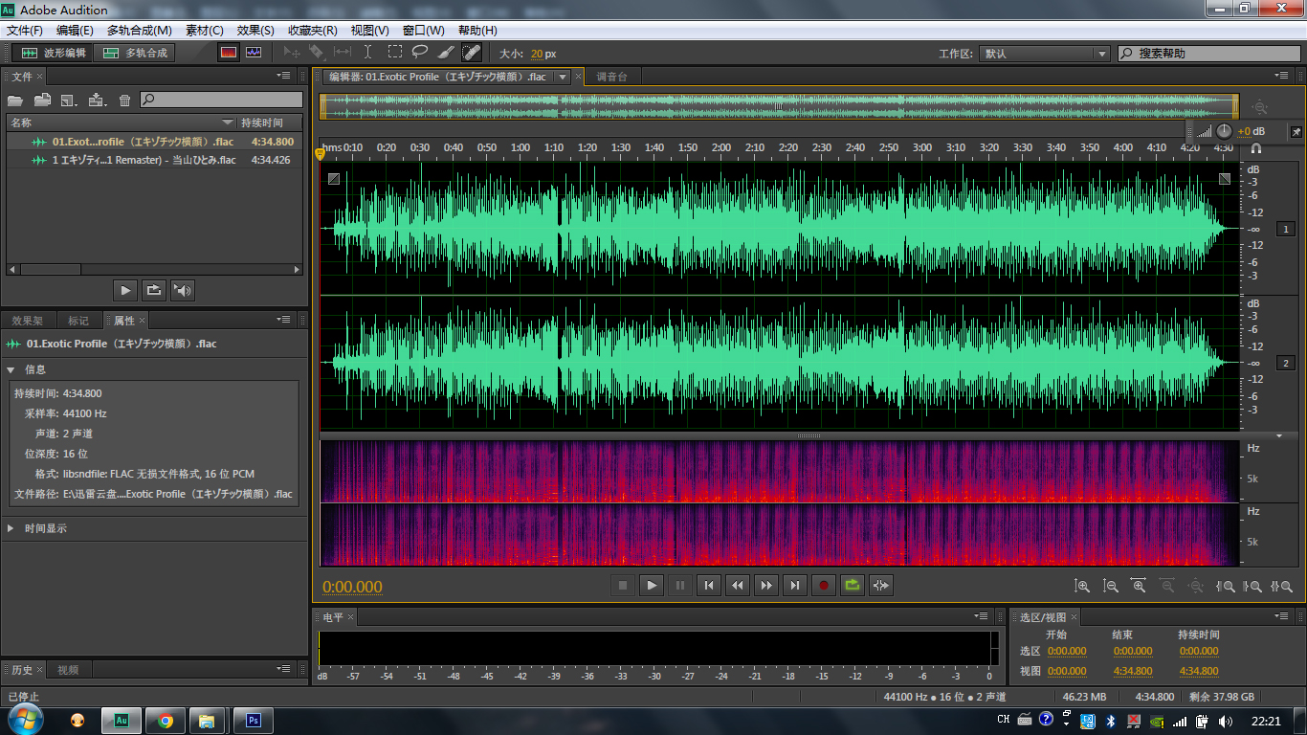Click the import file icon in Files panel
This screenshot has height=735, width=1307.
pos(42,100)
